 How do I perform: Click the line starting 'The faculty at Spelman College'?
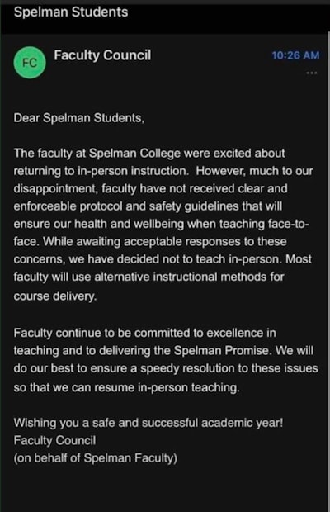pyautogui.click(x=149, y=153)
